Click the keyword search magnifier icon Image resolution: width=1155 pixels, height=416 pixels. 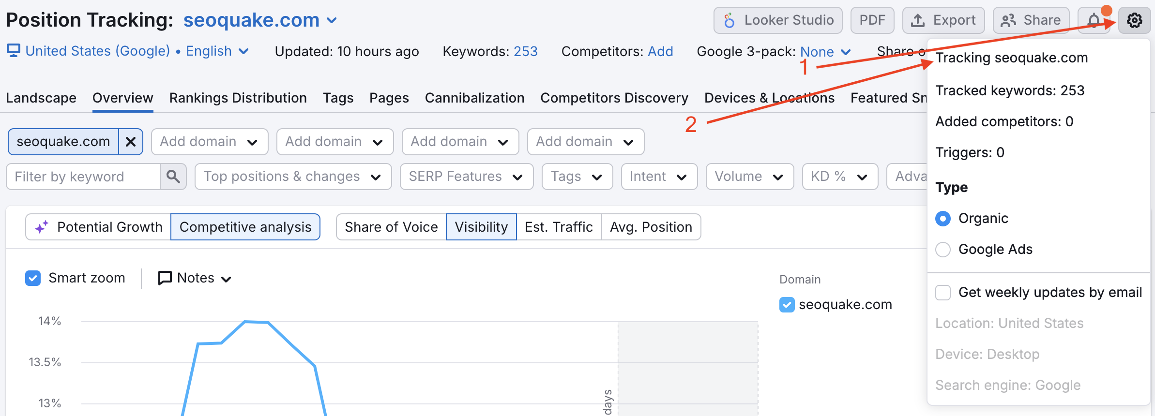[173, 177]
